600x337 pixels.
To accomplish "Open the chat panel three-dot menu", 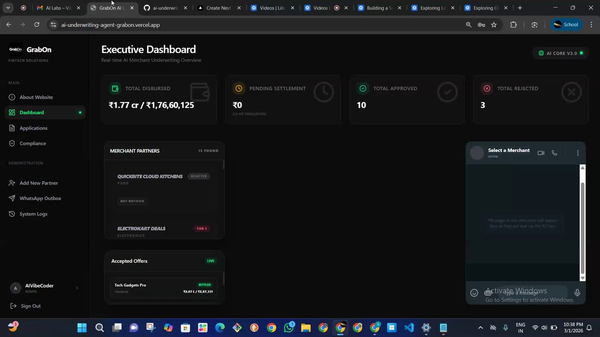I will pos(577,153).
